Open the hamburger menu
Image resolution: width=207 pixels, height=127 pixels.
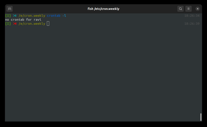coord(188,9)
